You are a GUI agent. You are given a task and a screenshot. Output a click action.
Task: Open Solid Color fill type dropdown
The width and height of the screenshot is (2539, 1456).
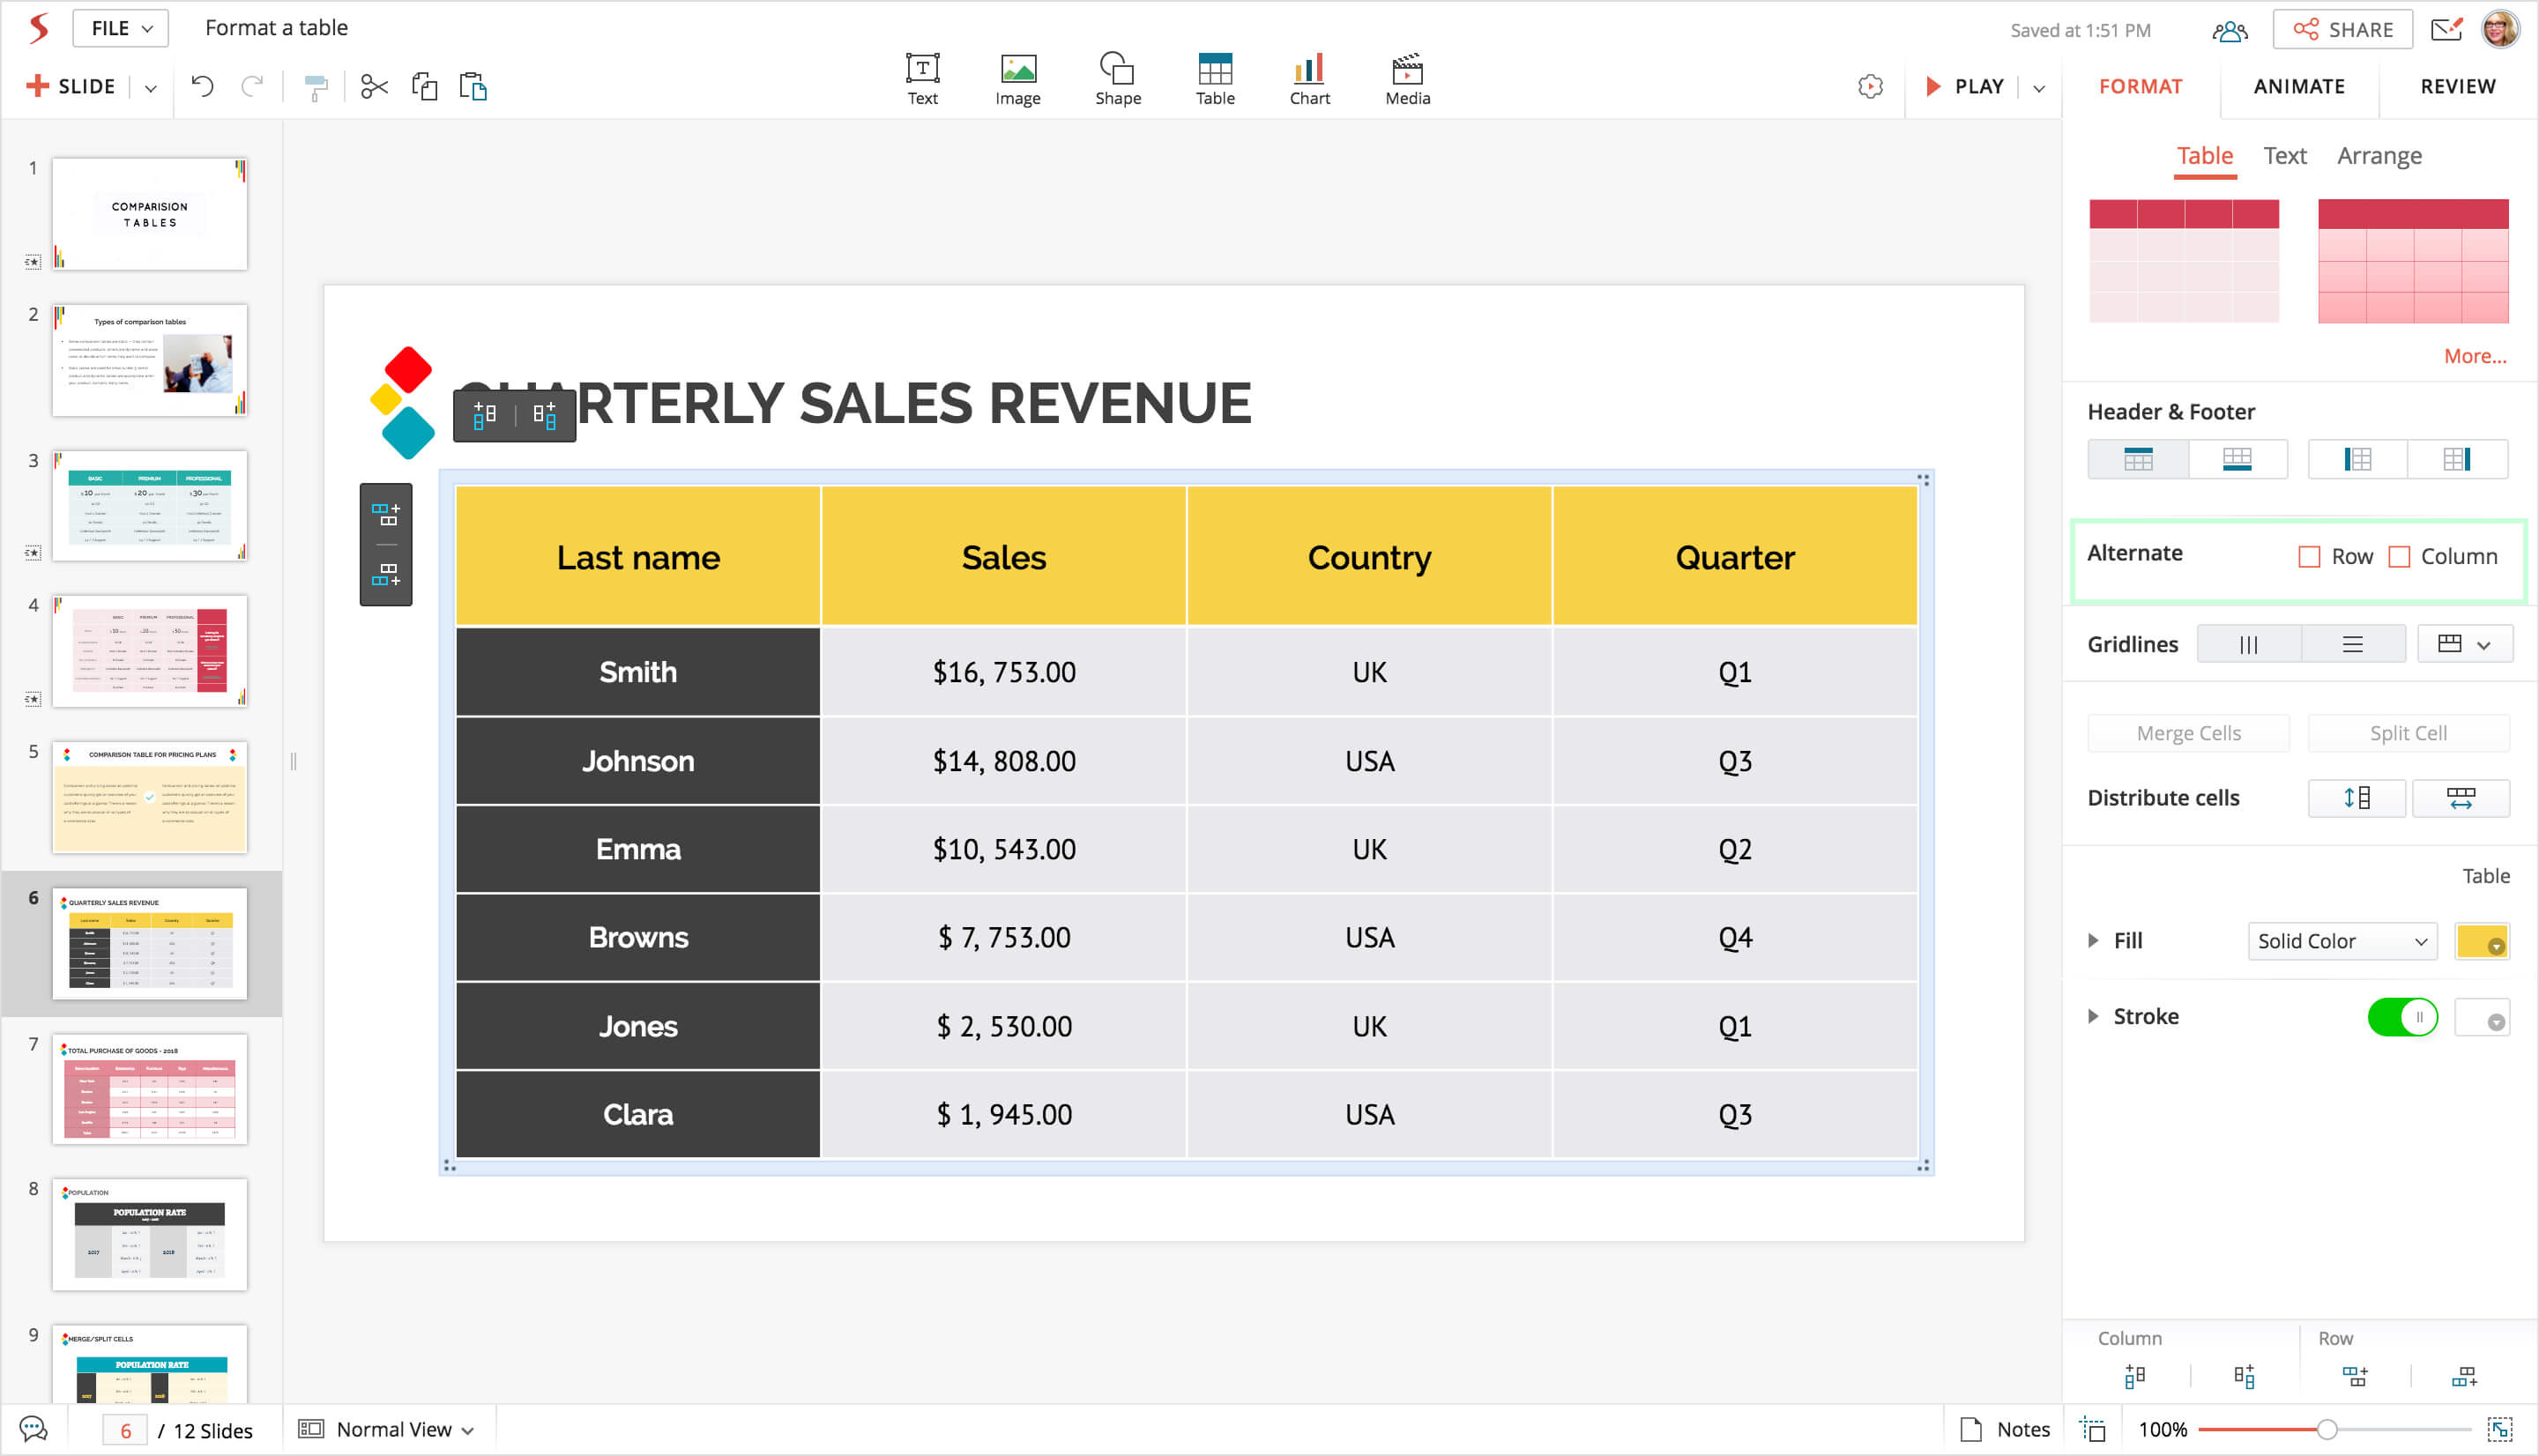(2342, 941)
